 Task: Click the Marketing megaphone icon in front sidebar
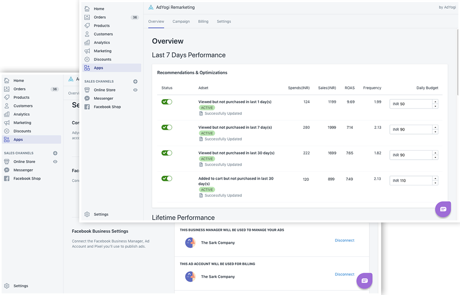[x=87, y=51]
